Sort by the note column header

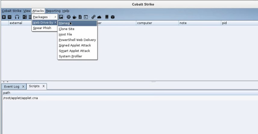tap(200, 23)
